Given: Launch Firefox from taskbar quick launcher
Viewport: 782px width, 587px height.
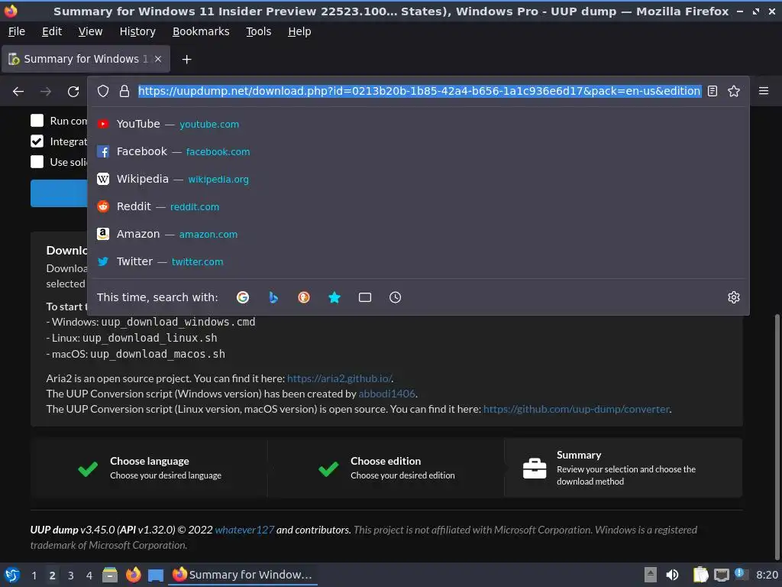Looking at the screenshot, I should (133, 575).
